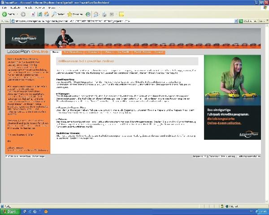Expand the Back button history arrow

tap(17, 14)
